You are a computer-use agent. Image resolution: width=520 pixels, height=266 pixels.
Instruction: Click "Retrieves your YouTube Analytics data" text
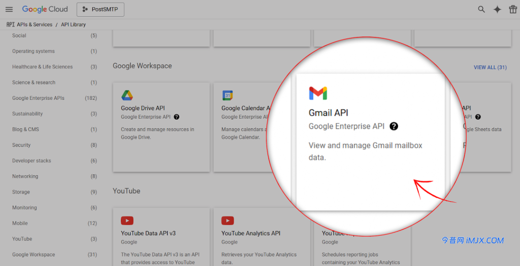coord(259,258)
